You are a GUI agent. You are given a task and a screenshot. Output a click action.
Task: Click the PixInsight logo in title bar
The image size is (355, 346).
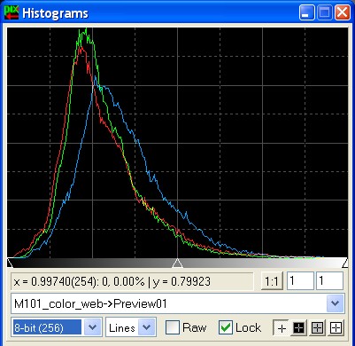12,13
